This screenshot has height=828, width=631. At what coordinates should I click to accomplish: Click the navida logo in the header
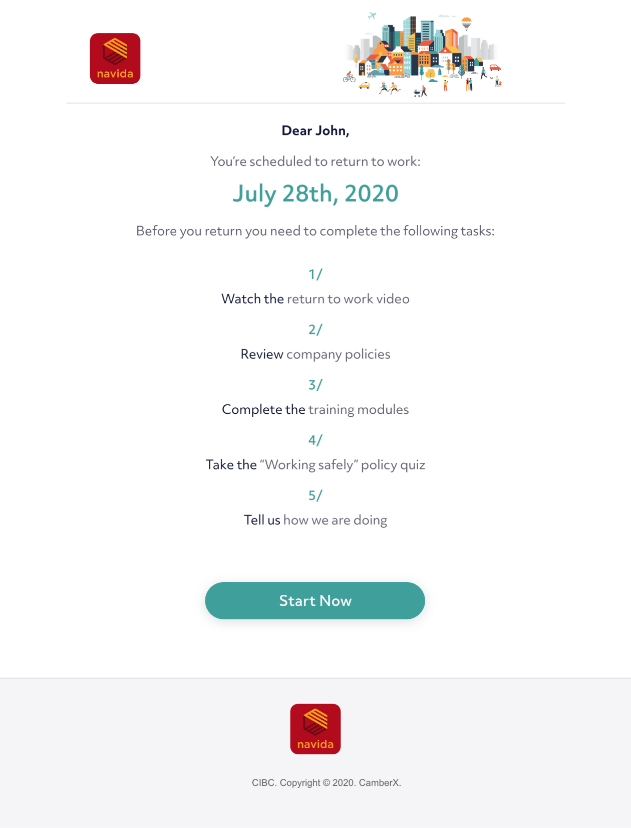(115, 58)
